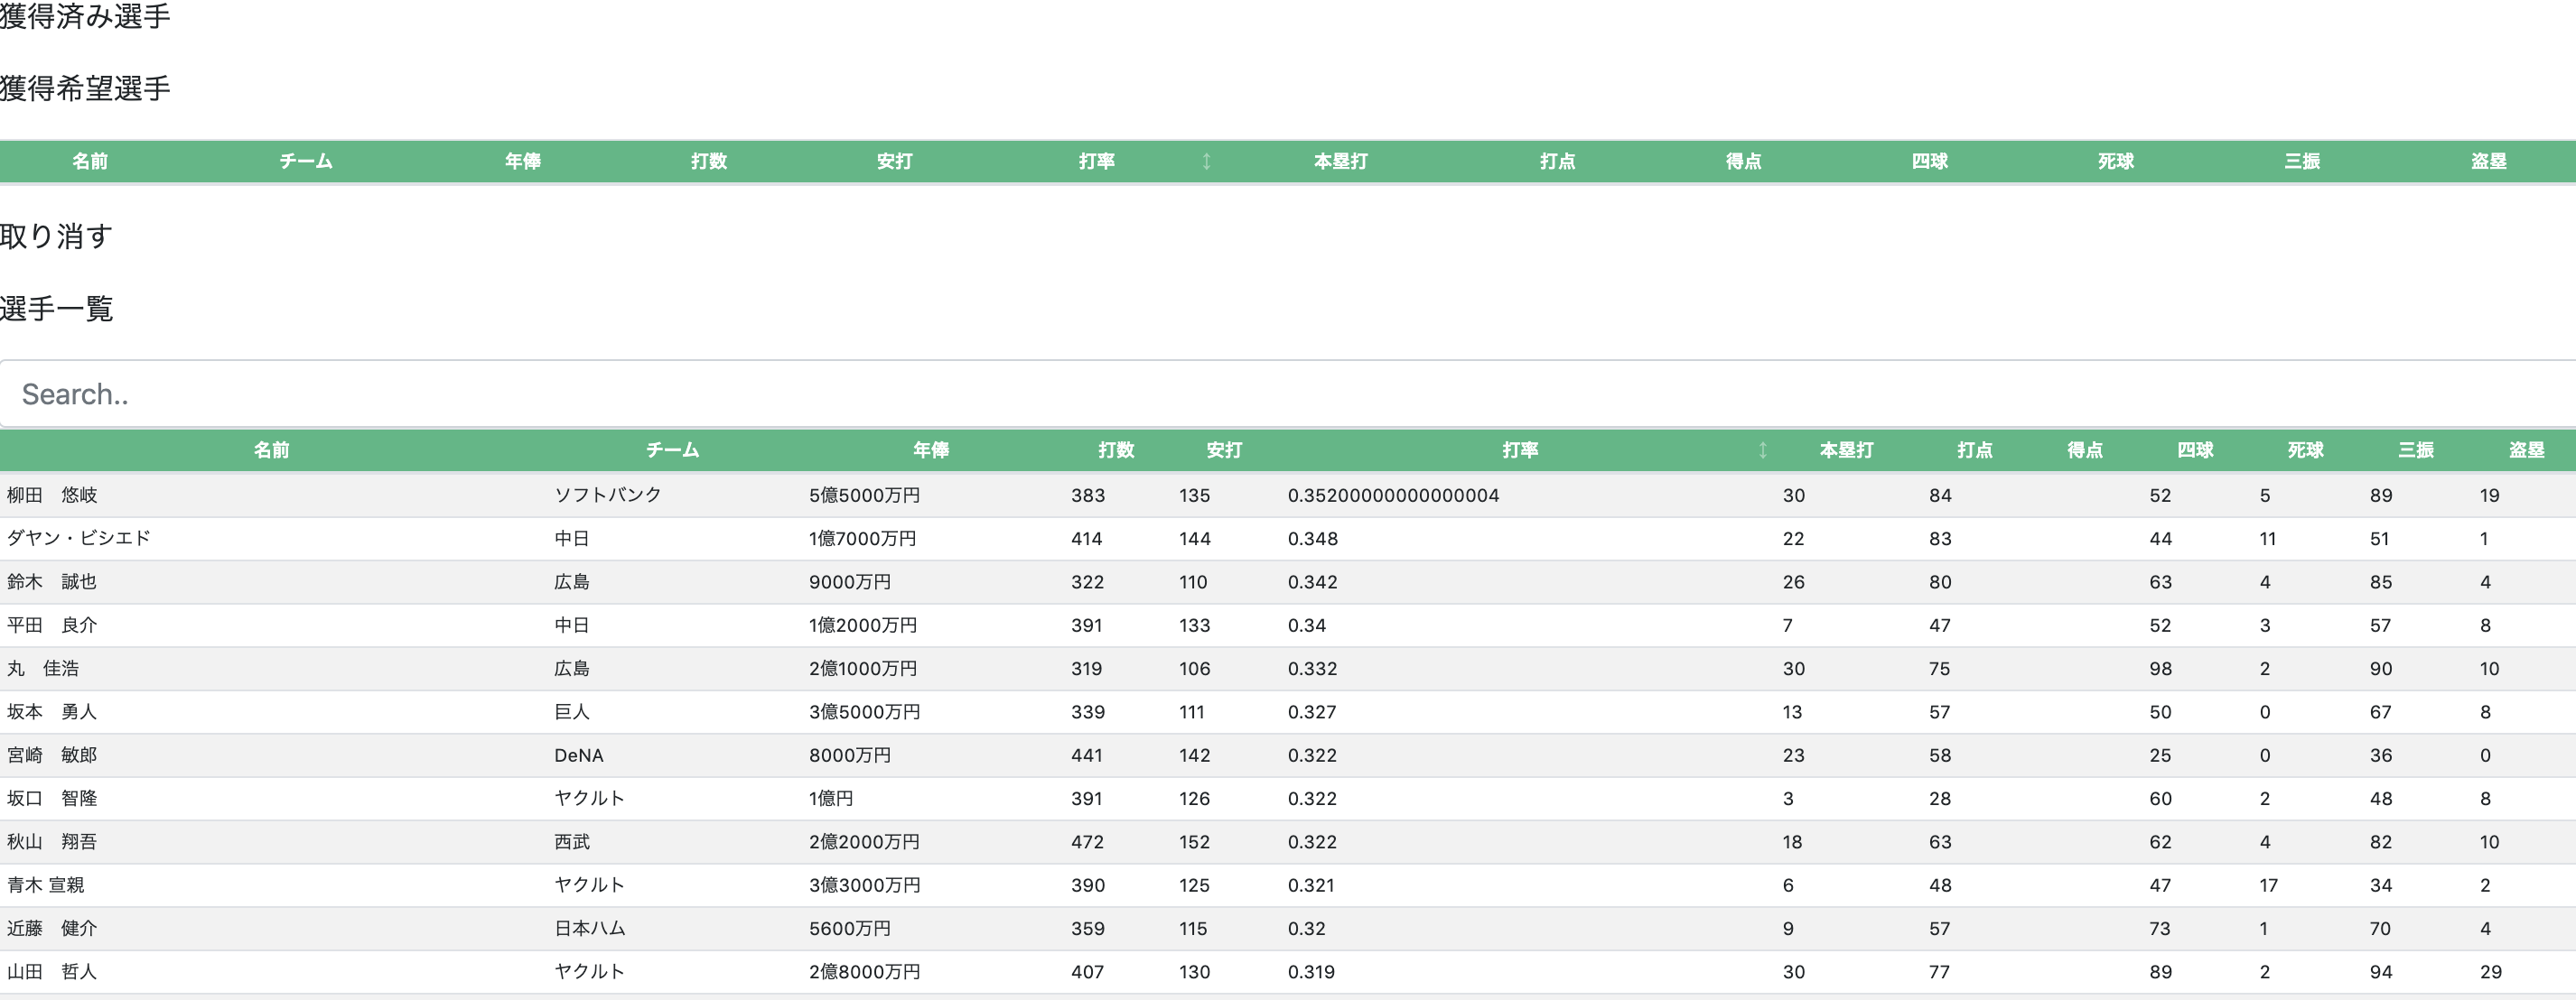This screenshot has width=2576, height=1000.
Task: Sort player list by 得点 header
Action: pyautogui.click(x=2085, y=450)
